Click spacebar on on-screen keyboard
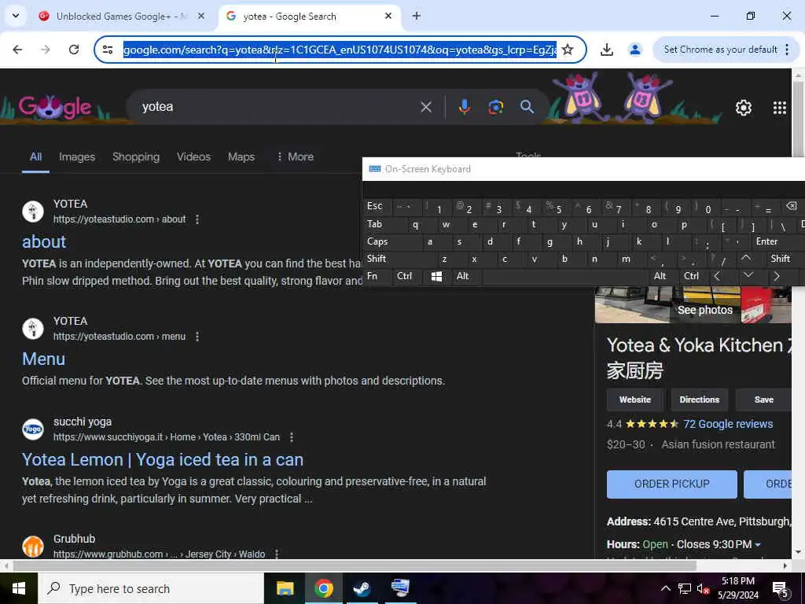 tap(564, 276)
